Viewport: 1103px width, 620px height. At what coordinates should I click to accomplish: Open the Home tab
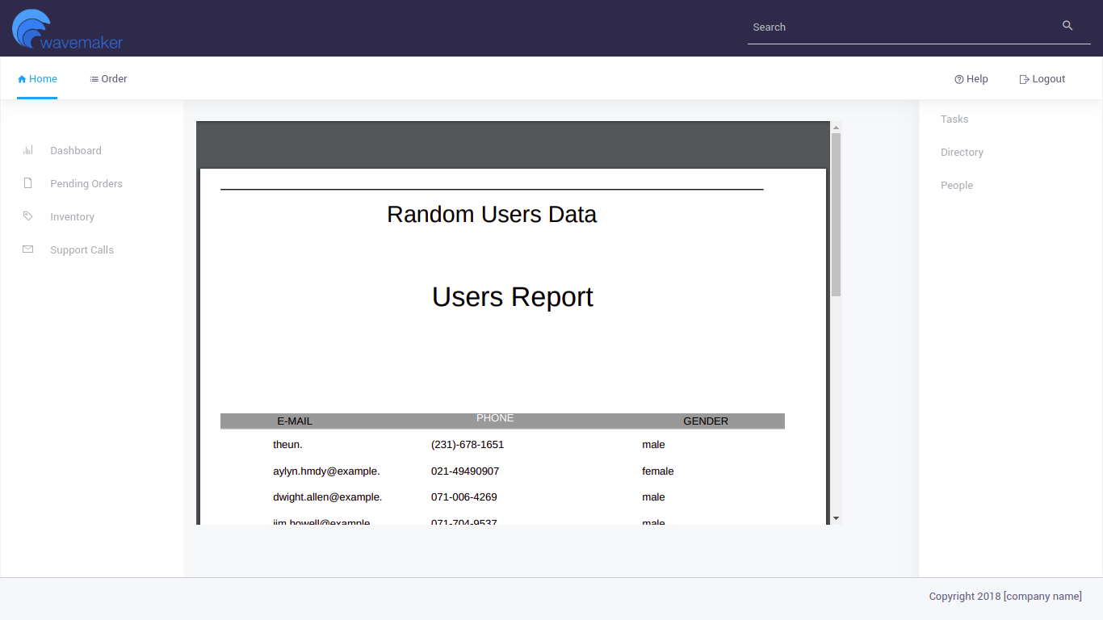tap(37, 79)
